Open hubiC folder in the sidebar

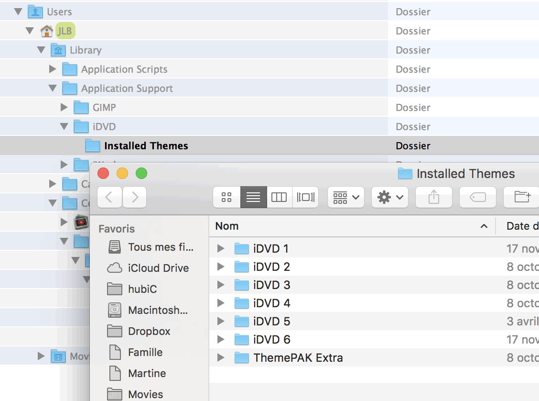point(132,289)
